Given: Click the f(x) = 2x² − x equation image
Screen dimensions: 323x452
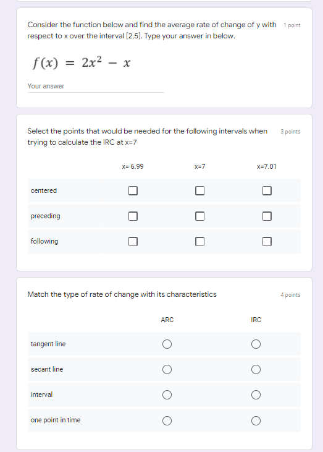Looking at the screenshot, I should tap(81, 62).
